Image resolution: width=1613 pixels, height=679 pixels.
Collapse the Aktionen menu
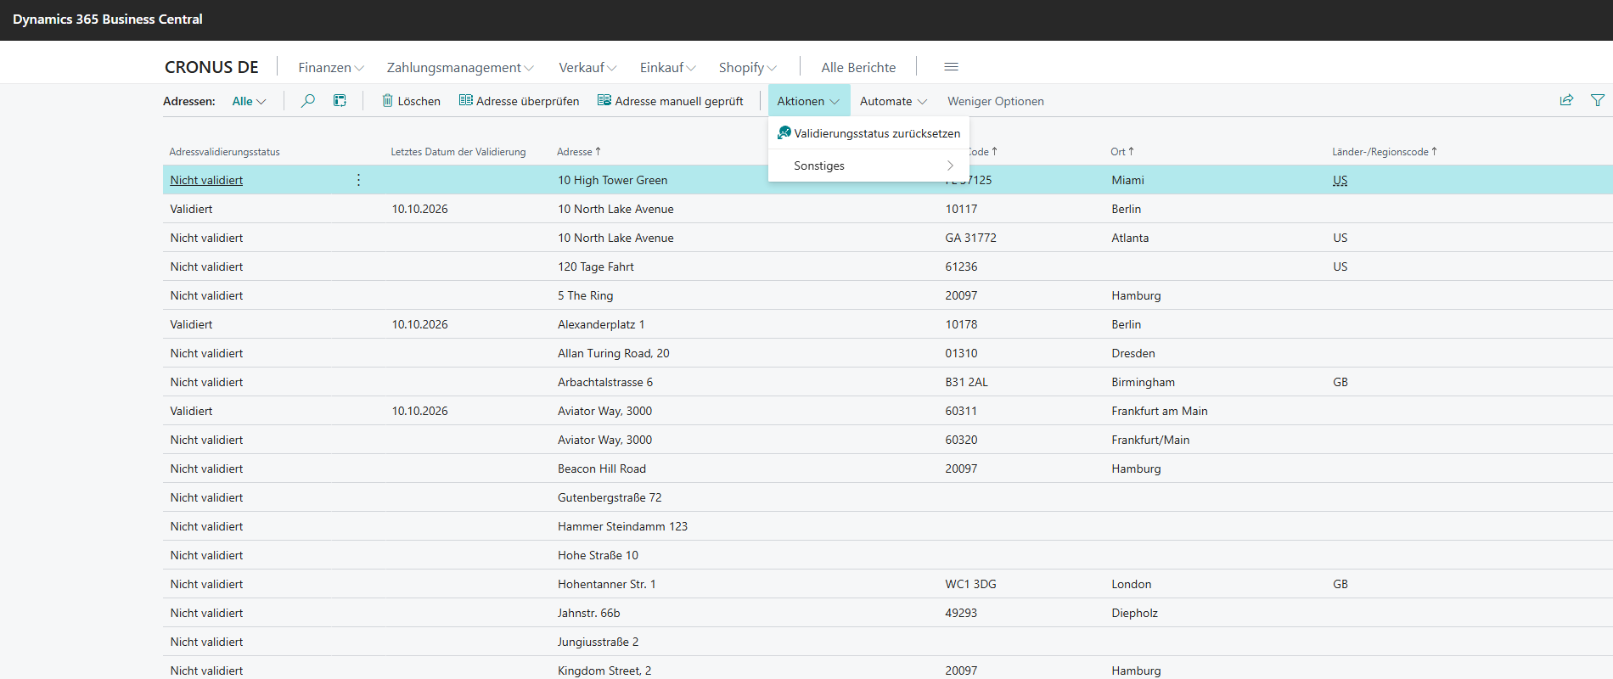pyautogui.click(x=808, y=101)
